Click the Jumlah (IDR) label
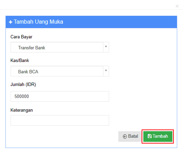The width and height of the screenshot is (183, 161). click(x=23, y=84)
